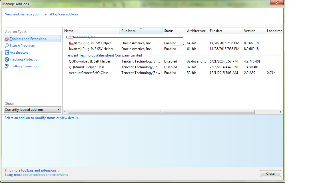Click the Disabled status of QQDownload IE Left Helper
Viewport: 329px width, 185px height.
(170, 61)
